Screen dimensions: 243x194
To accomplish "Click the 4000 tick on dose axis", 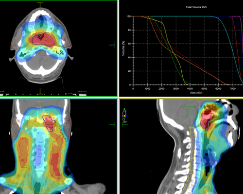I will [190, 89].
